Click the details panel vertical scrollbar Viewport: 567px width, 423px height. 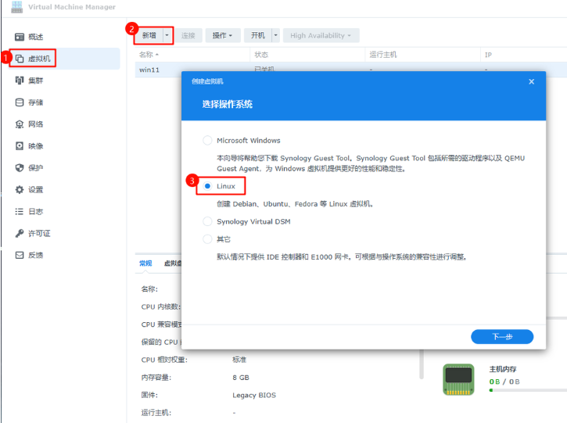422,364
